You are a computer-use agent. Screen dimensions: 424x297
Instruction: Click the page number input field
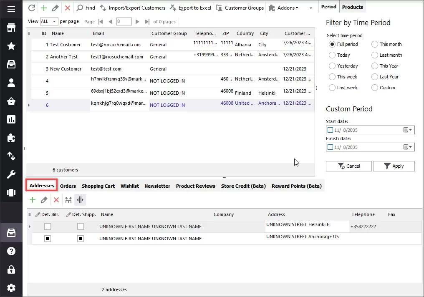124,21
